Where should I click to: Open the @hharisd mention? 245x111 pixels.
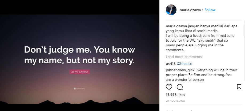[184, 64]
